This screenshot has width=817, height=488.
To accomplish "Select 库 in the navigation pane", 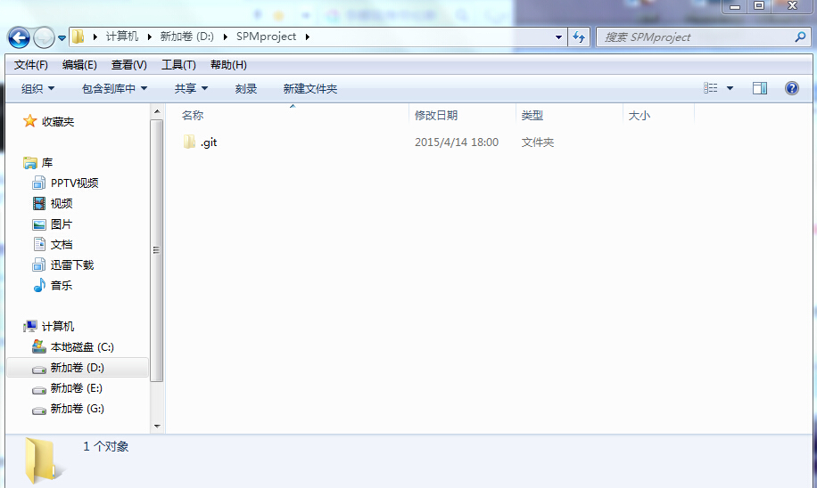I will pyautogui.click(x=47, y=163).
